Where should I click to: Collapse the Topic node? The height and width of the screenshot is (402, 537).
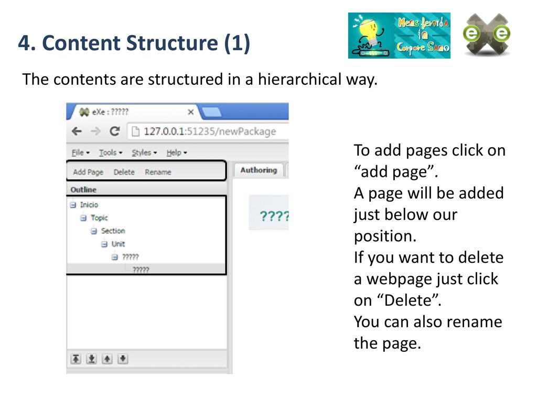(83, 218)
